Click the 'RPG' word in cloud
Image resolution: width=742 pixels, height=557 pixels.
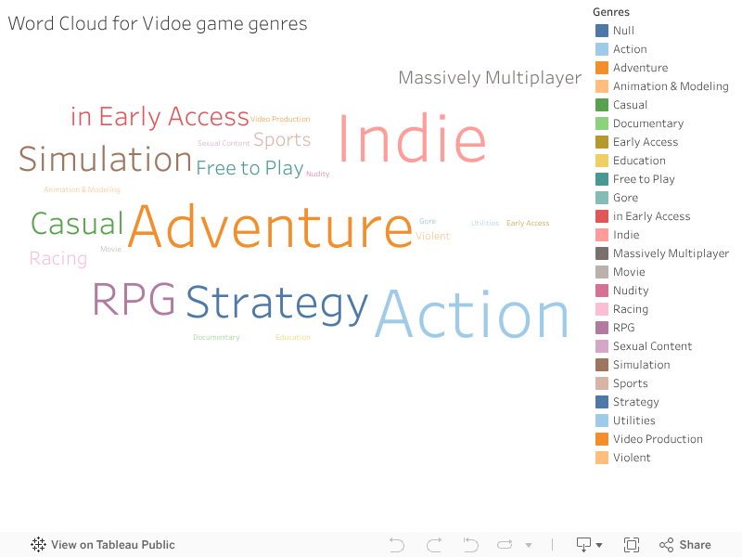pos(134,299)
